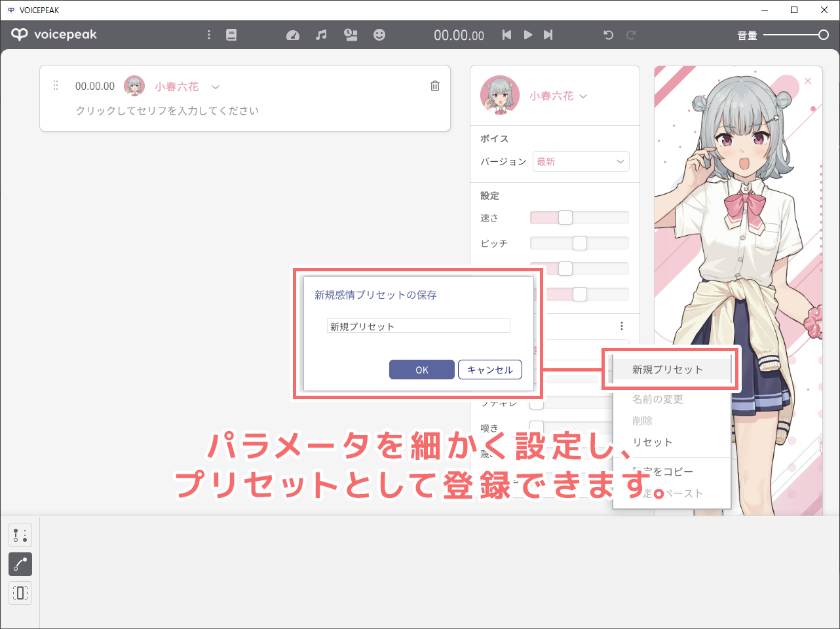Play the narration
The image size is (840, 629).
click(x=528, y=35)
